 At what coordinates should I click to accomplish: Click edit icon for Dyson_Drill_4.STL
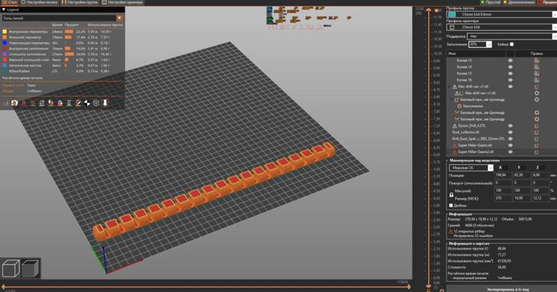536,126
